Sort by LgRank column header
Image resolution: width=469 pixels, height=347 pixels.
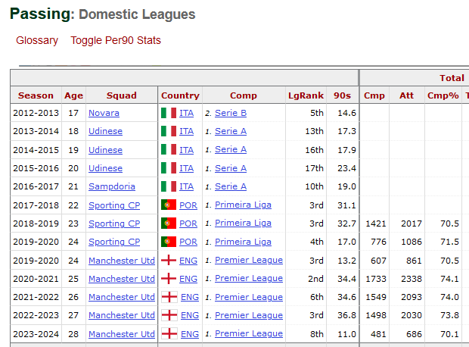point(306,95)
